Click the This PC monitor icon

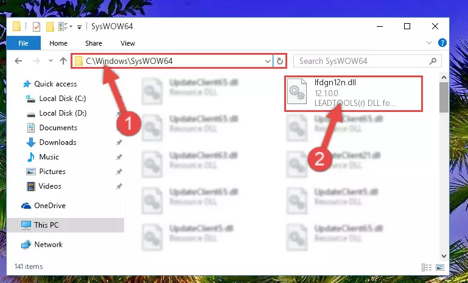(26, 225)
